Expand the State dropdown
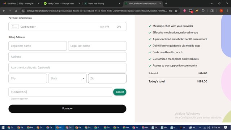231x130 pixels. pos(68,79)
